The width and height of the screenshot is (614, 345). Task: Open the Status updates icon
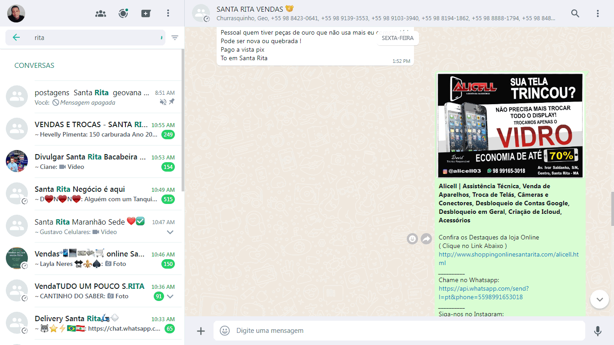pyautogui.click(x=123, y=13)
